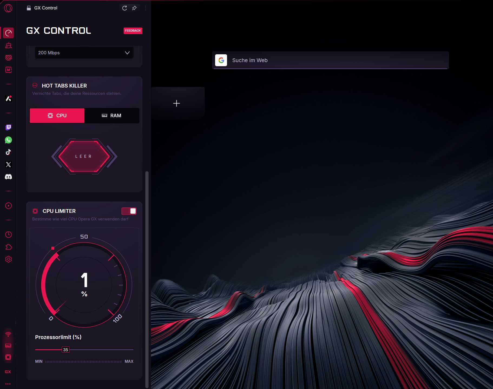Select the CPU tab in Hot Tabs Killer

pyautogui.click(x=57, y=115)
